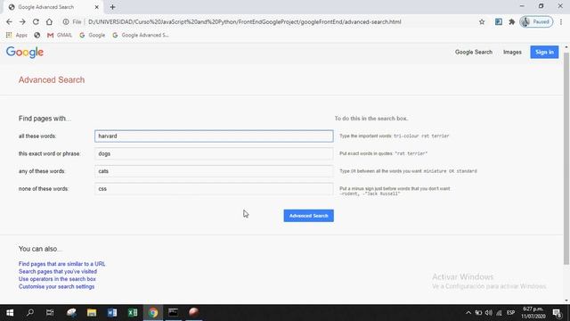Open 'Search pages that you've visited'

click(58, 271)
